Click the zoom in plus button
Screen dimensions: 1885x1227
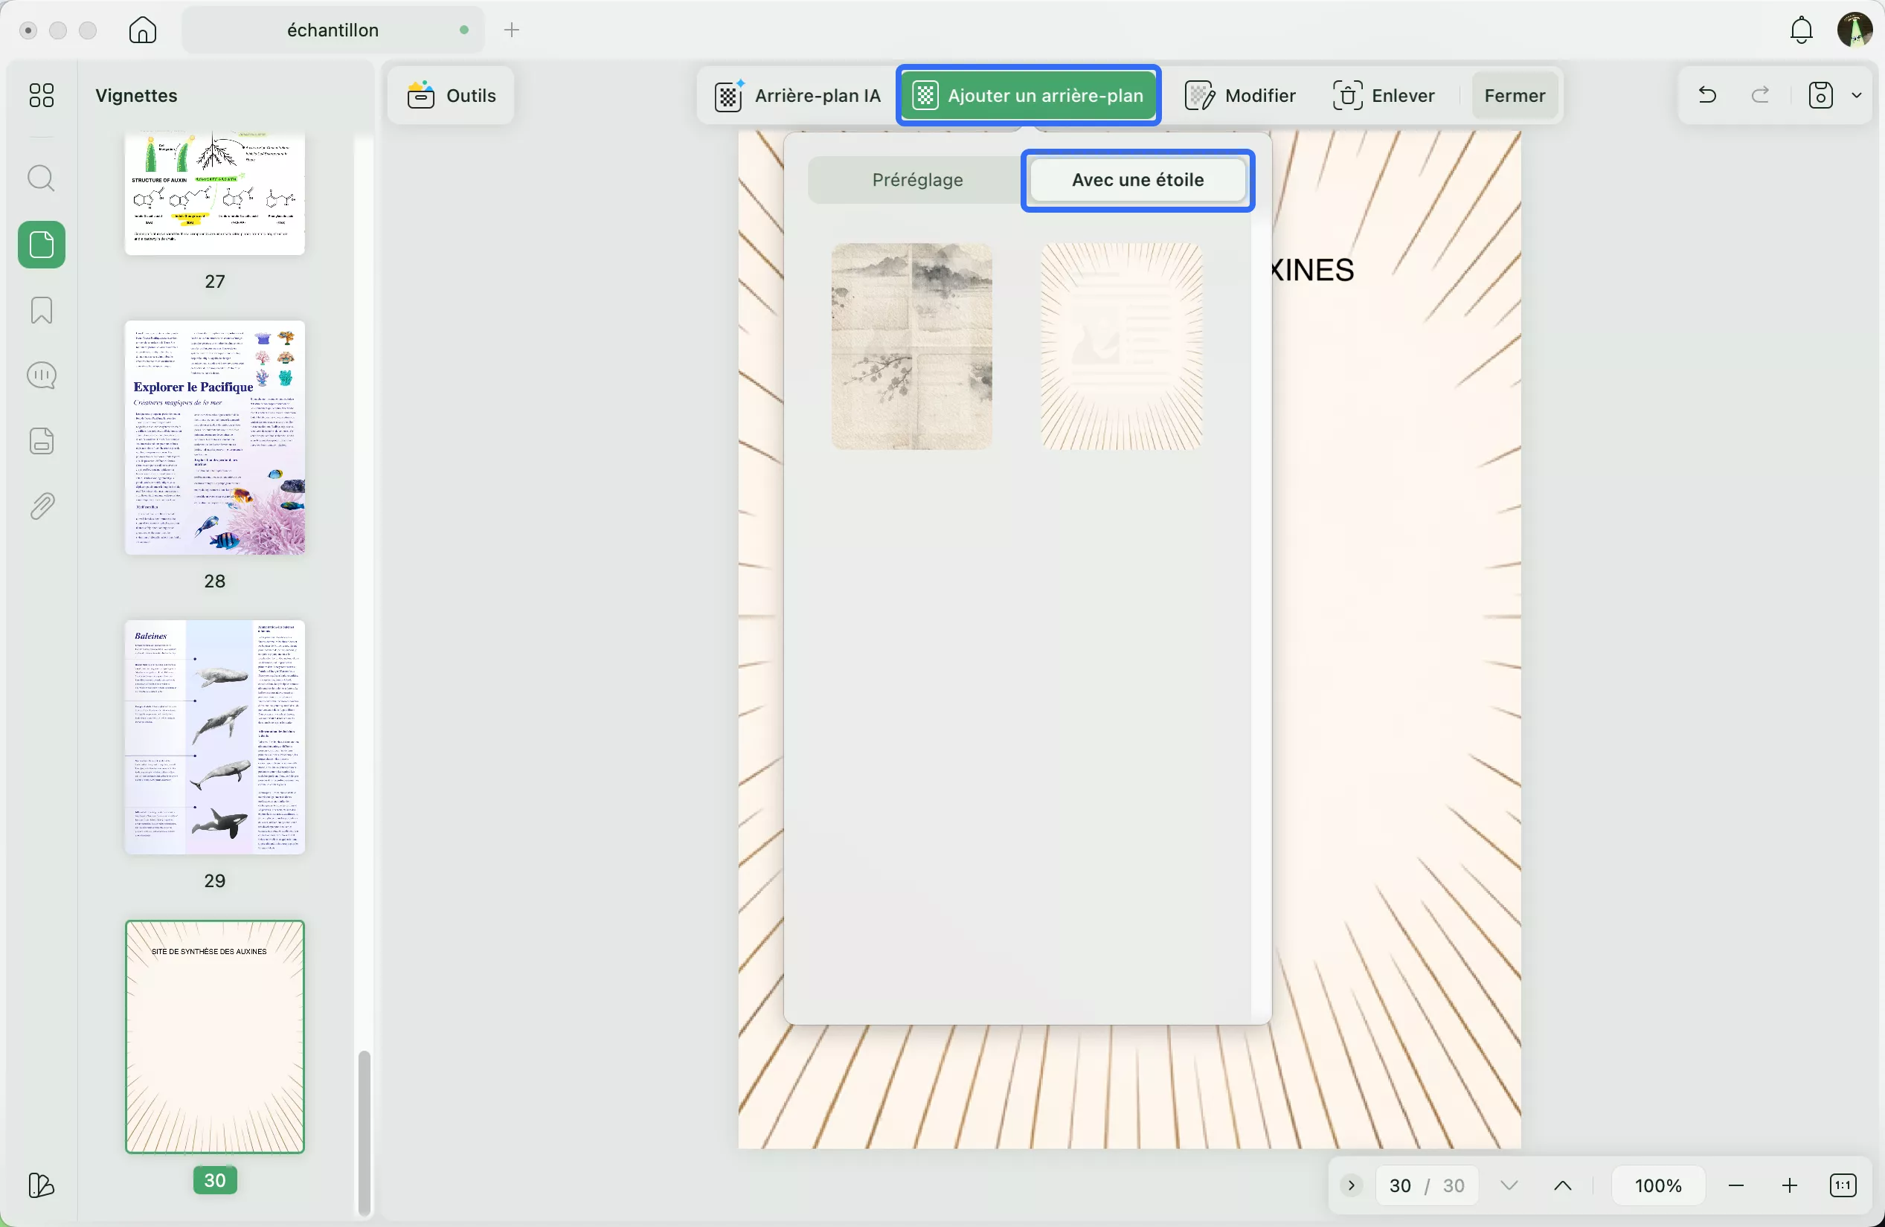1789,1185
